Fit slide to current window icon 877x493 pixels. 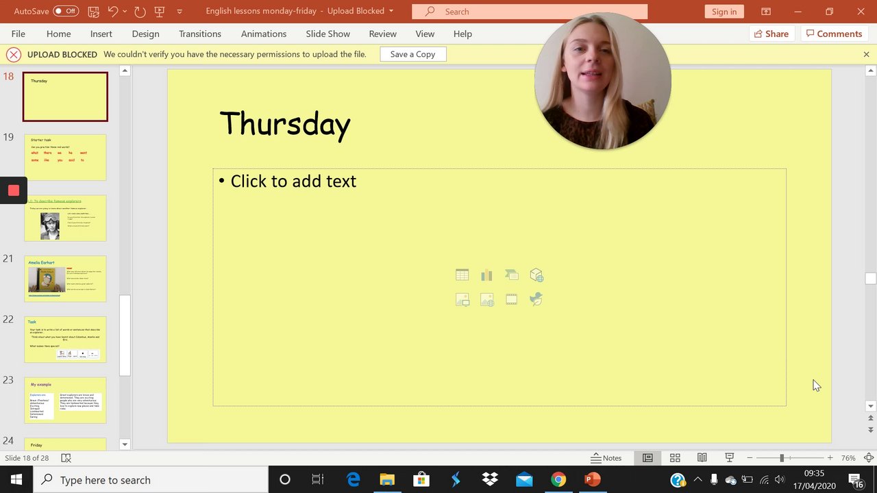tap(869, 458)
